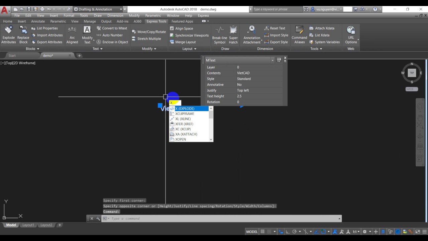Open the annotation scale 1:1 dropdown
Viewport: 428px width, 241px height.
[356, 232]
